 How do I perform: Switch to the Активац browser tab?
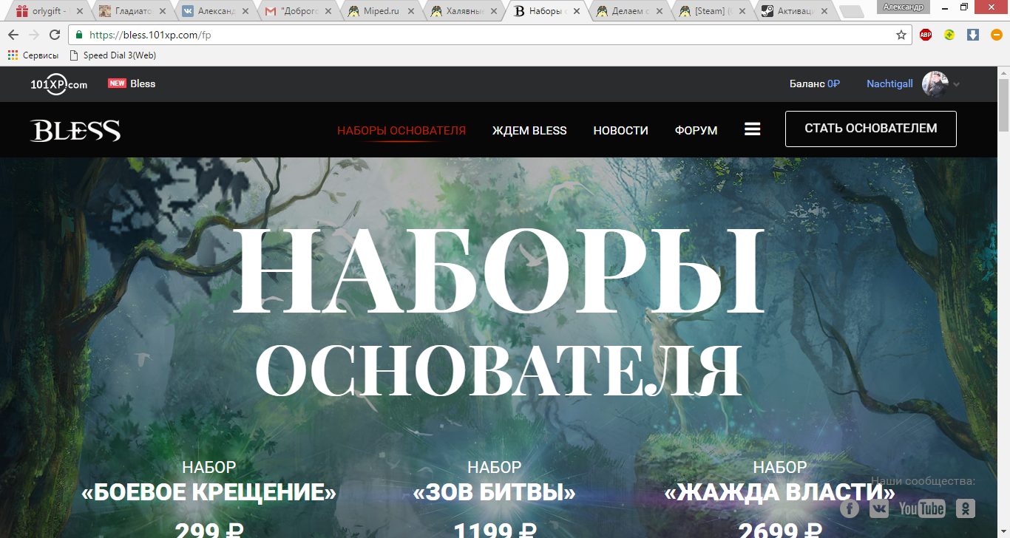coord(794,11)
